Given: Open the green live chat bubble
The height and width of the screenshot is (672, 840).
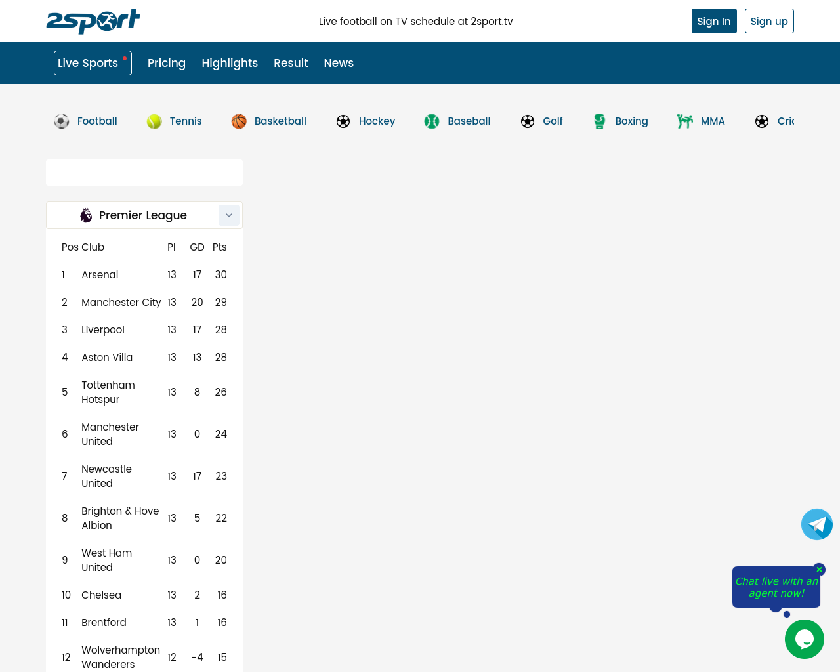Looking at the screenshot, I should pos(805,639).
